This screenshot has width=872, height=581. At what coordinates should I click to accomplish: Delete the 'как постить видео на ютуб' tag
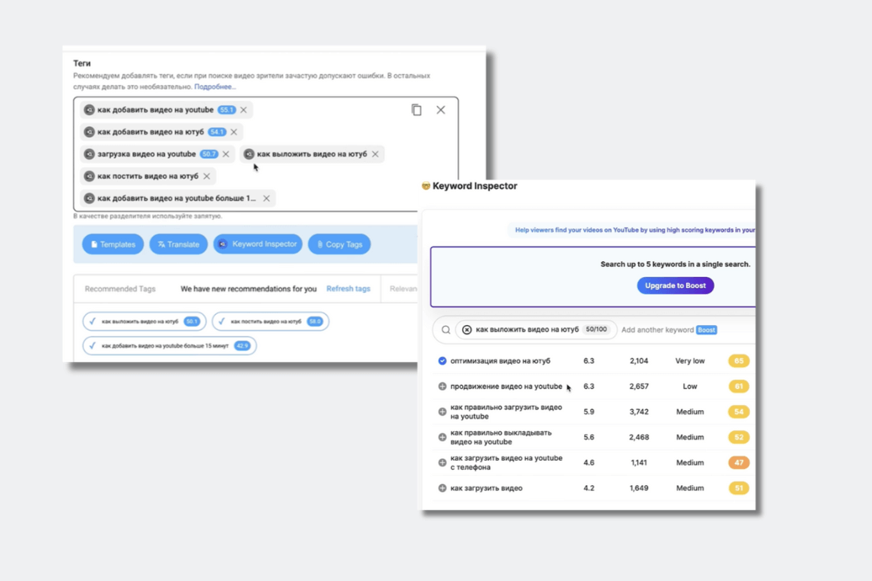click(x=207, y=176)
